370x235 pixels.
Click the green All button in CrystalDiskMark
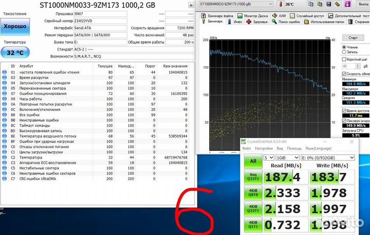click(253, 161)
